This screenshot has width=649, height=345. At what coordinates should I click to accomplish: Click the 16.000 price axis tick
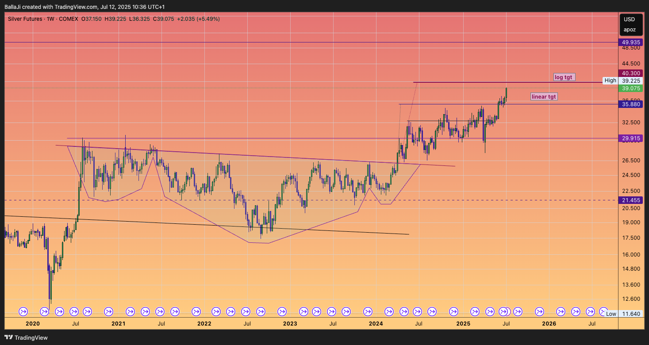[631, 255]
